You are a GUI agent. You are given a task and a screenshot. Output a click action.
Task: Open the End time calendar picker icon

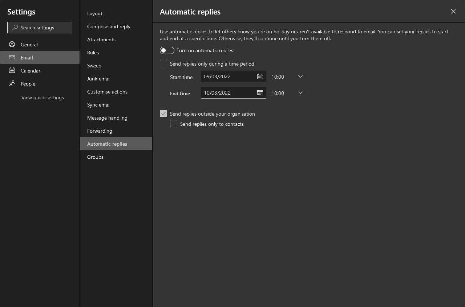tap(260, 93)
